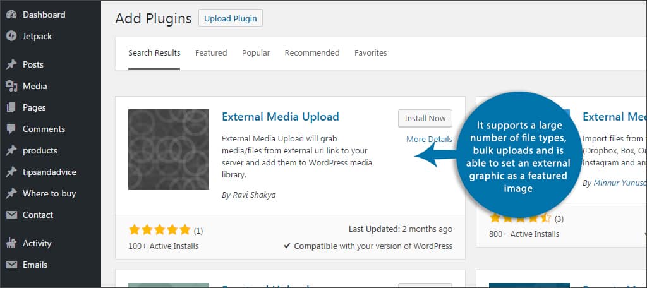Open the External Media Upload title link
Viewport: 647px width, 288px height.
click(x=281, y=117)
